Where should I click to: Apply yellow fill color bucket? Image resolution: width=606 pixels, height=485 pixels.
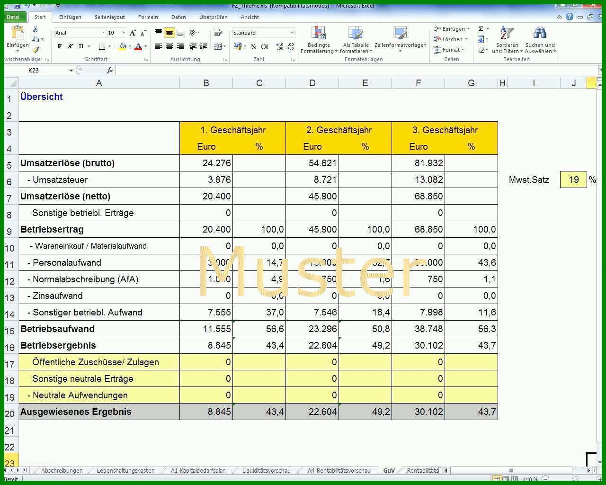tap(123, 46)
